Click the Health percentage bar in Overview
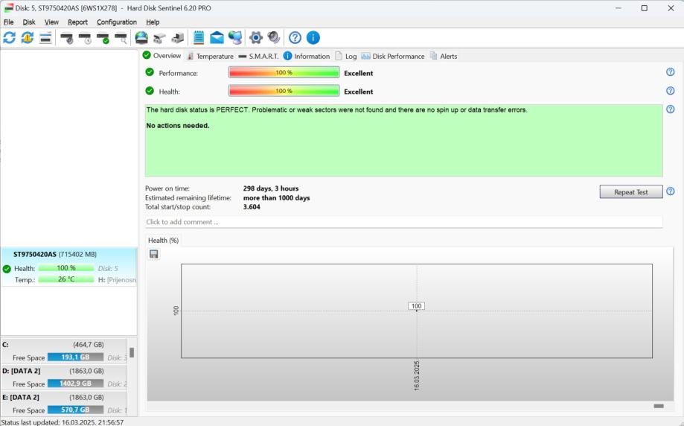The height and width of the screenshot is (426, 684). [x=284, y=91]
